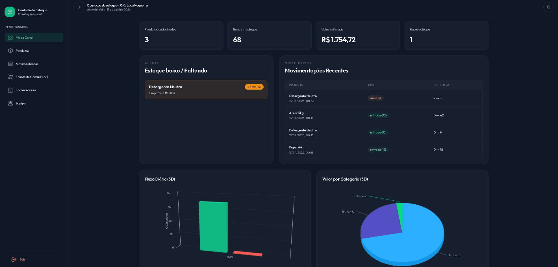Select the purple Escritorio pie slice
This screenshot has width=558, height=267.
tap(380, 221)
